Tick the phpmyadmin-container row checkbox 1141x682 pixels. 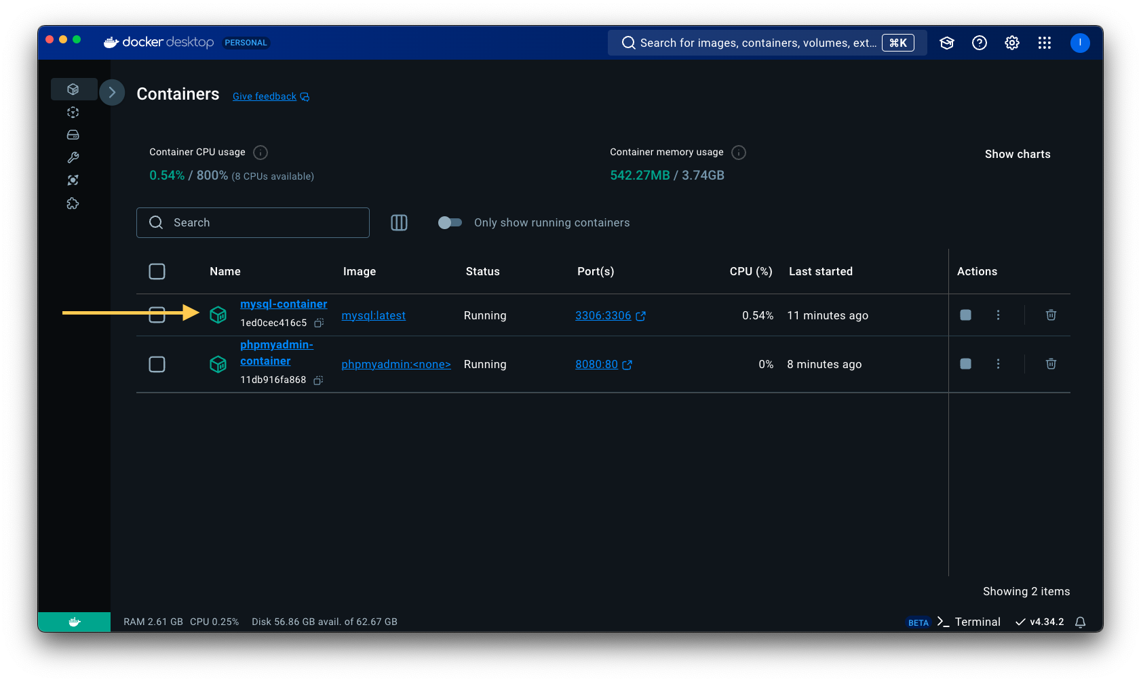point(157,364)
